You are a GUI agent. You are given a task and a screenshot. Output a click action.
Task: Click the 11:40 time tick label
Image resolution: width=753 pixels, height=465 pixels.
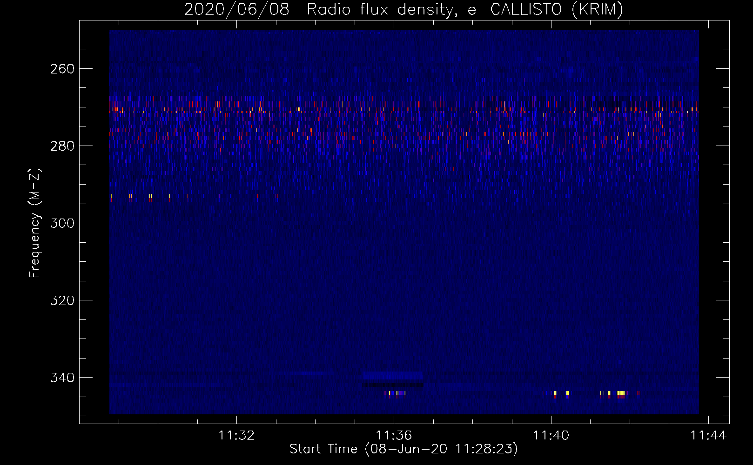pos(551,436)
